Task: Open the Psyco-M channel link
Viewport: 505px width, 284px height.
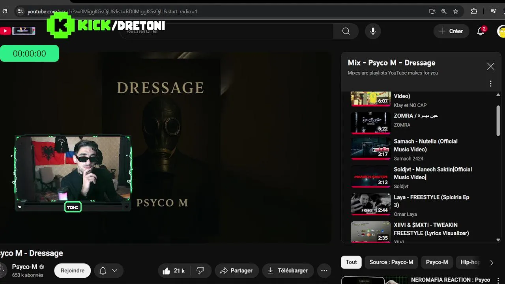Action: pos(24,267)
